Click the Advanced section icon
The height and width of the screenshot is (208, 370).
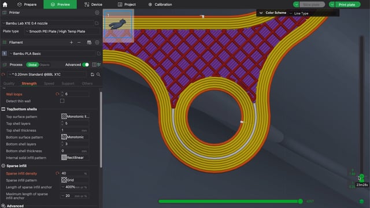pos(3,206)
